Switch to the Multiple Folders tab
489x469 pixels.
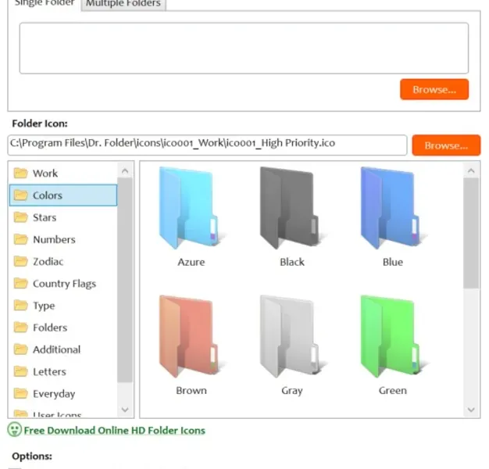tap(123, 4)
